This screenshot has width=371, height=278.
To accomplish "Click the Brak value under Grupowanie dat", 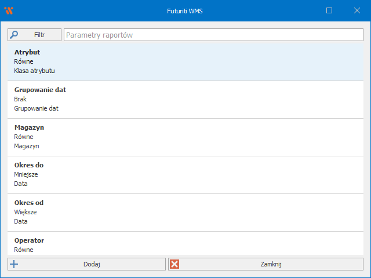I will (x=20, y=99).
